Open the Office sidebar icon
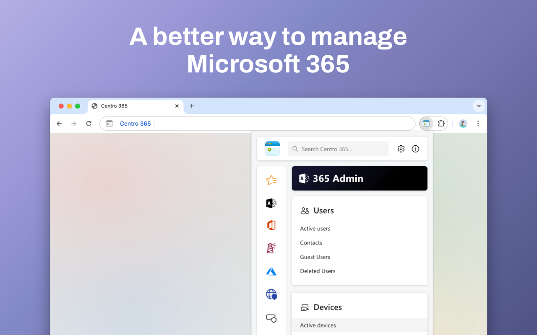This screenshot has width=537, height=335. pyautogui.click(x=271, y=225)
